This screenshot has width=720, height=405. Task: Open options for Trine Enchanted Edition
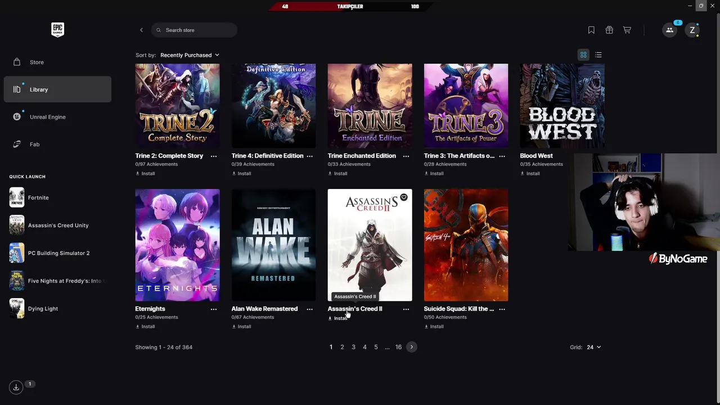point(406,156)
